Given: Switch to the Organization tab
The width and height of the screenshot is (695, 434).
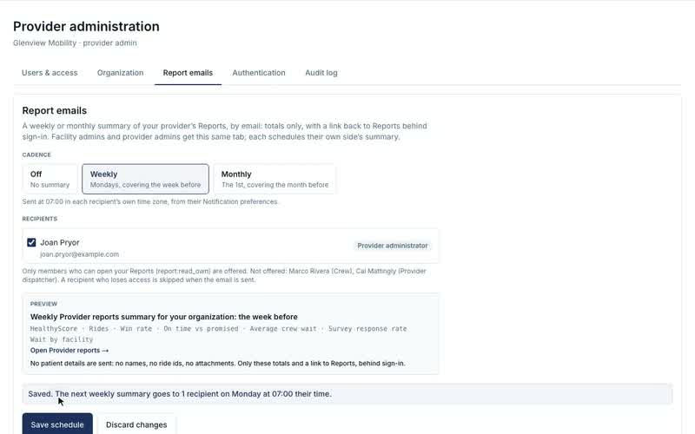Looking at the screenshot, I should coord(120,73).
